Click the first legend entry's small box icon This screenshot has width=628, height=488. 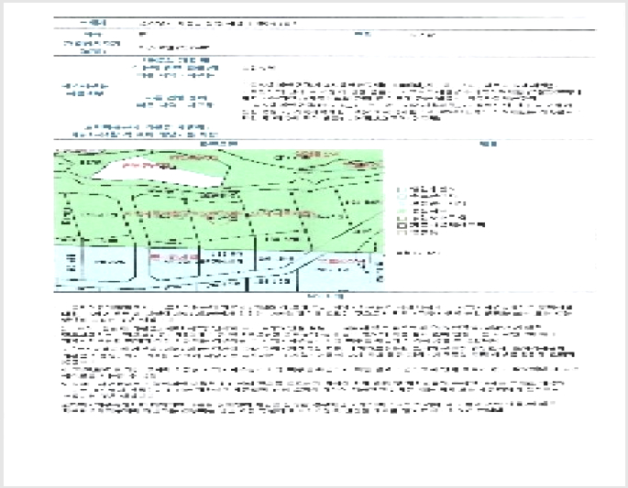402,190
